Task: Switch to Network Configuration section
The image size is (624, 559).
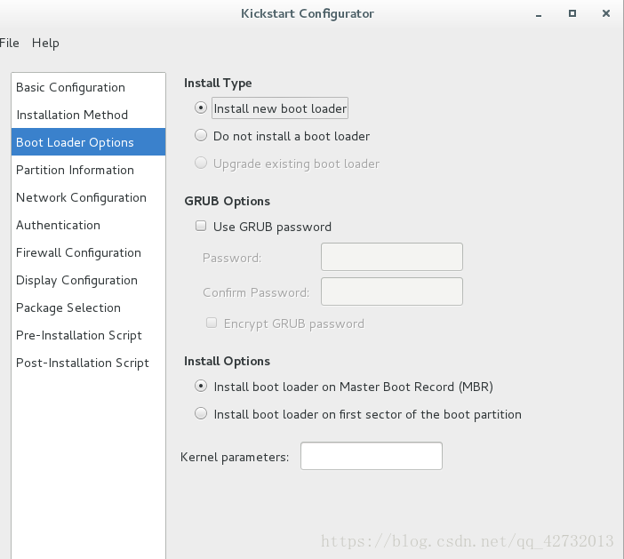Action: pos(88,197)
